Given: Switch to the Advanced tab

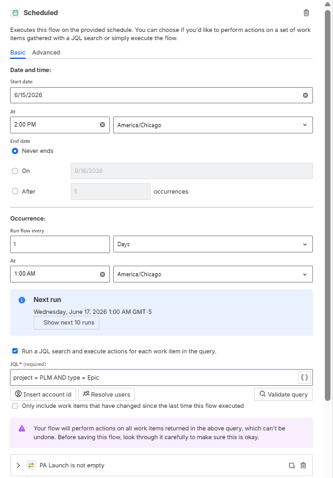Looking at the screenshot, I should [46, 53].
